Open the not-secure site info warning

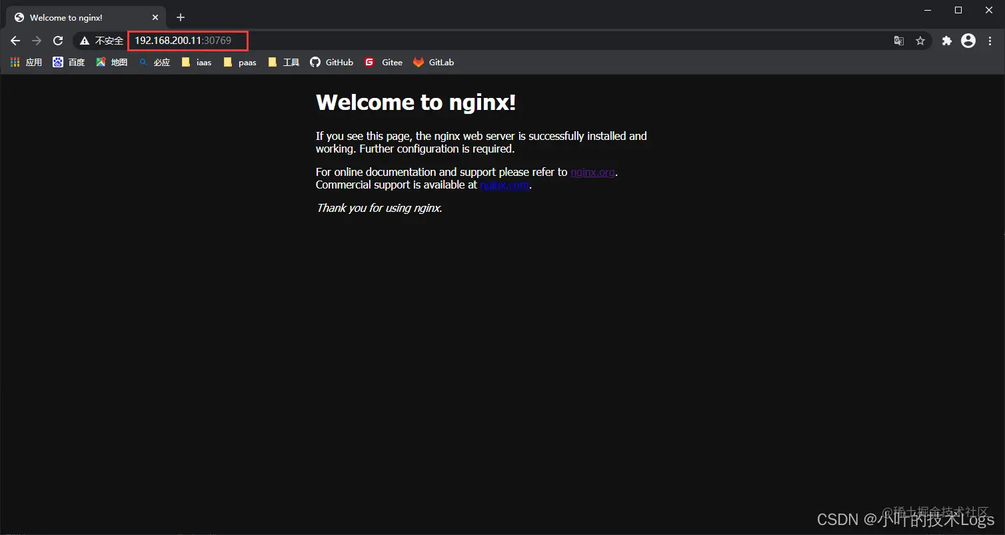tap(101, 41)
